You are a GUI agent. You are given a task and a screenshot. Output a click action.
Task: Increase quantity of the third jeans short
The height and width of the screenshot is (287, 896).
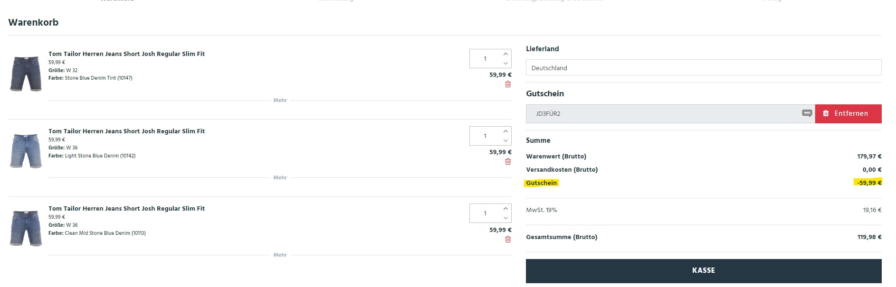(x=505, y=208)
